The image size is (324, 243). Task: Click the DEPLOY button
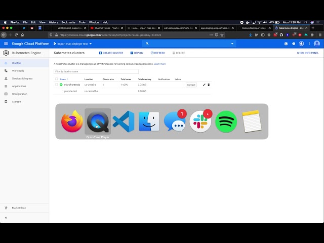137,53
